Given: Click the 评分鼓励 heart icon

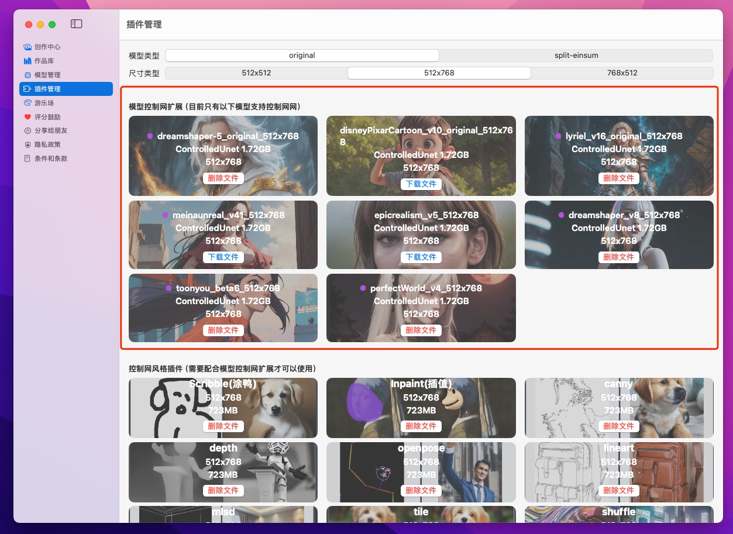Looking at the screenshot, I should coord(27,117).
